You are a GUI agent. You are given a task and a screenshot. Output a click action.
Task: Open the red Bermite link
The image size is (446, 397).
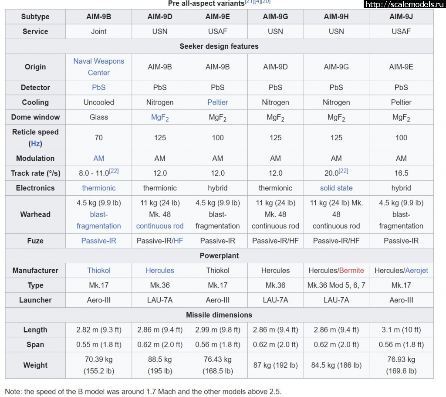pos(351,270)
